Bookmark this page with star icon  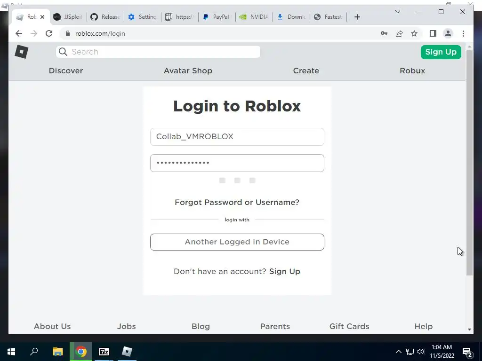[x=414, y=33]
